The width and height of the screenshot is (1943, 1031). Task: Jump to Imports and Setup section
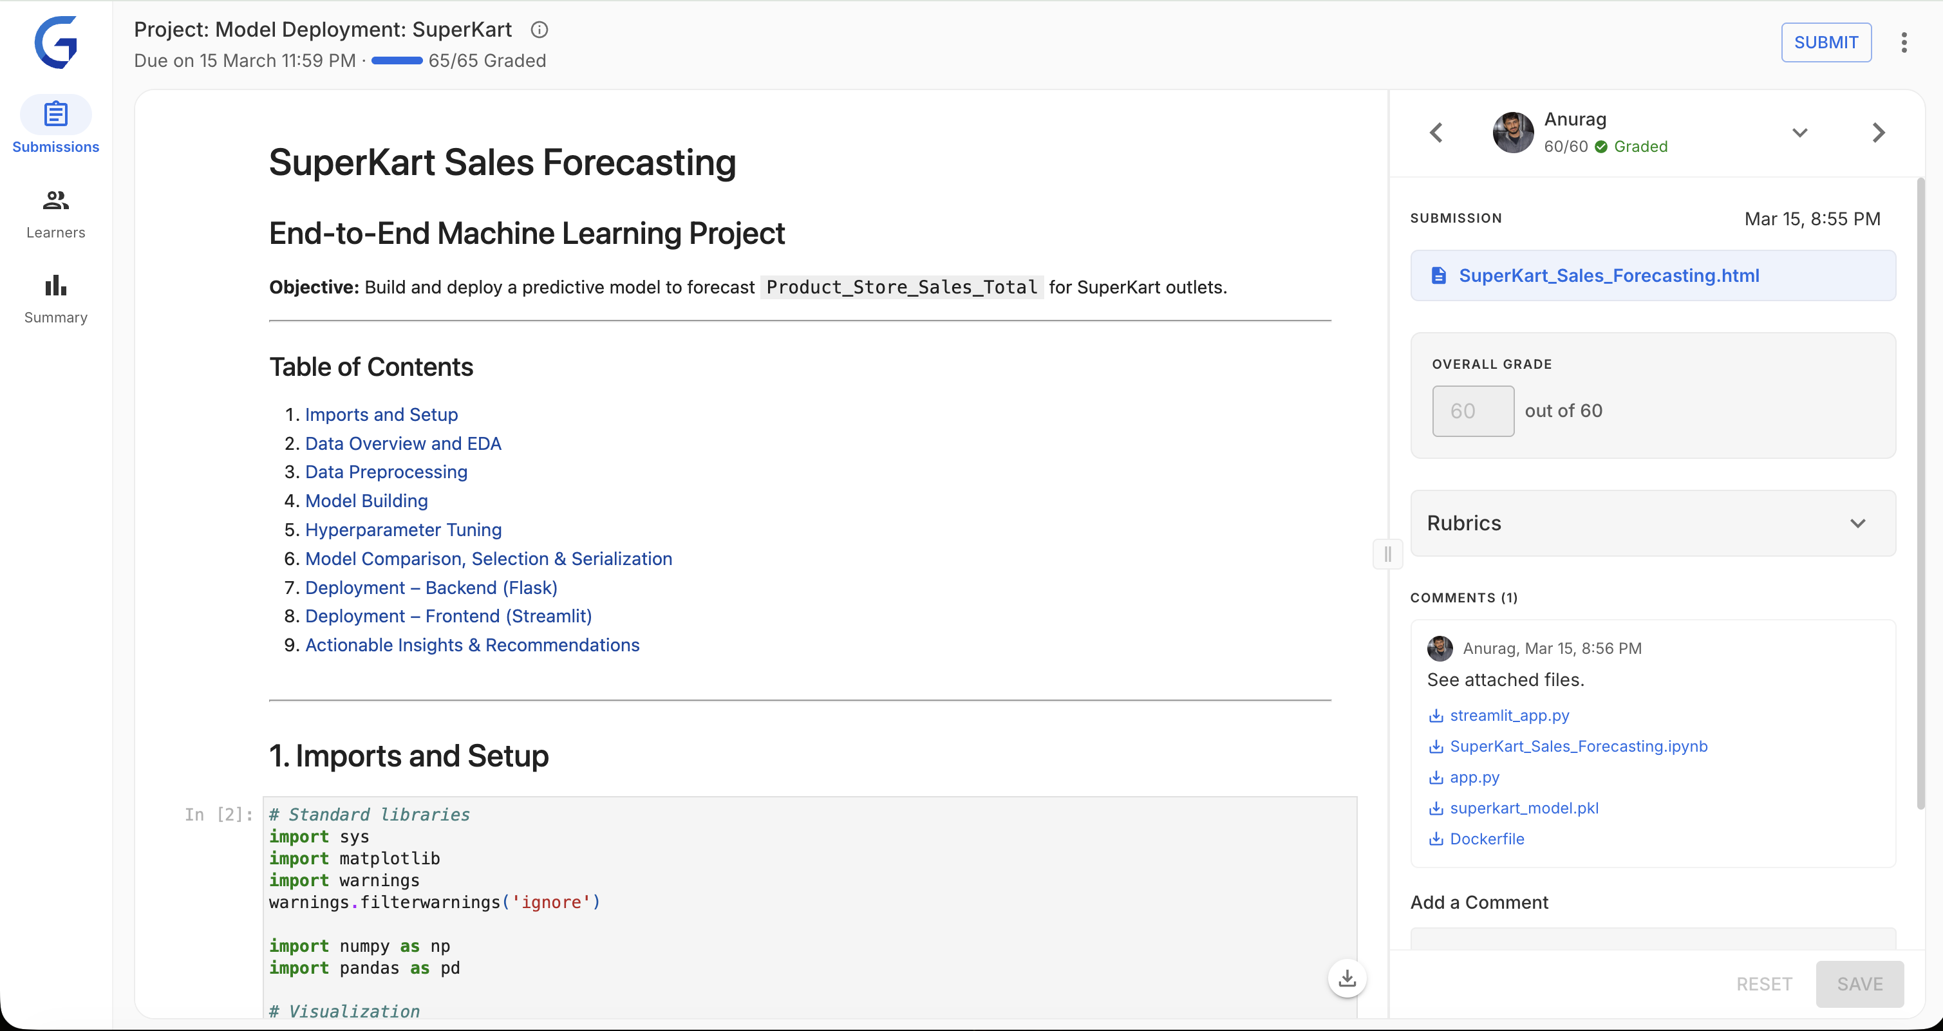[381, 414]
